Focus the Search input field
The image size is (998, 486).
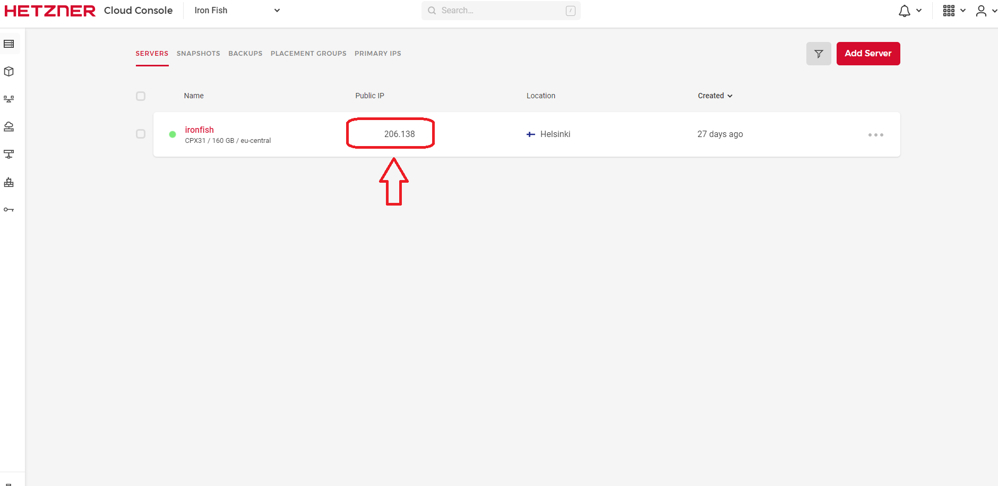click(x=501, y=11)
